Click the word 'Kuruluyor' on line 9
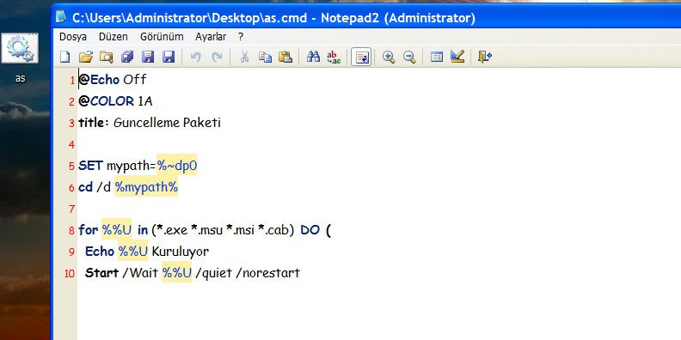This screenshot has height=340, width=681. (x=181, y=252)
